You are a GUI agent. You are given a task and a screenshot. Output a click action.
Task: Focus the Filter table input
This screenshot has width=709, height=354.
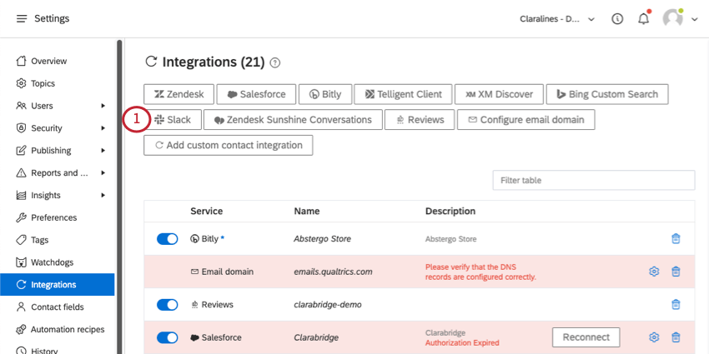[594, 180]
